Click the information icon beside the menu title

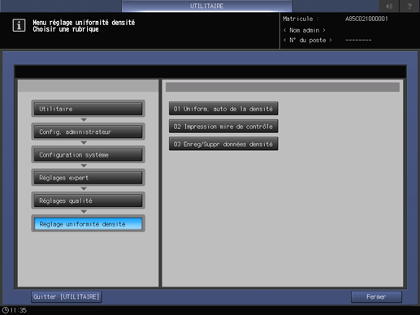coord(19,25)
